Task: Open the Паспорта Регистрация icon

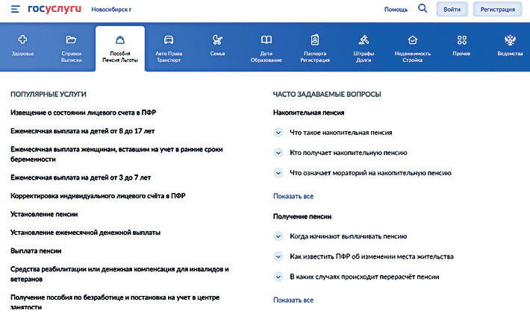Action: 315,40
